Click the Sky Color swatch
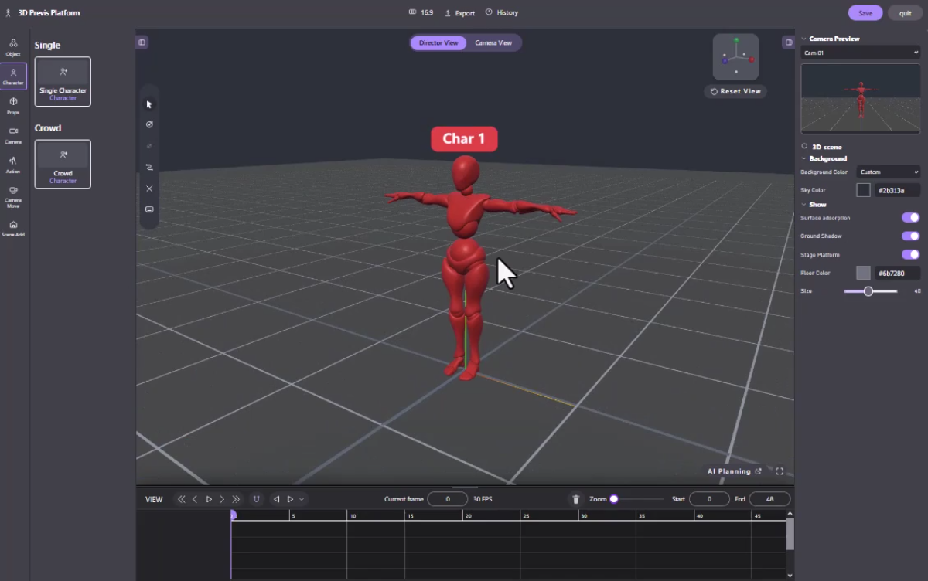 pyautogui.click(x=863, y=190)
